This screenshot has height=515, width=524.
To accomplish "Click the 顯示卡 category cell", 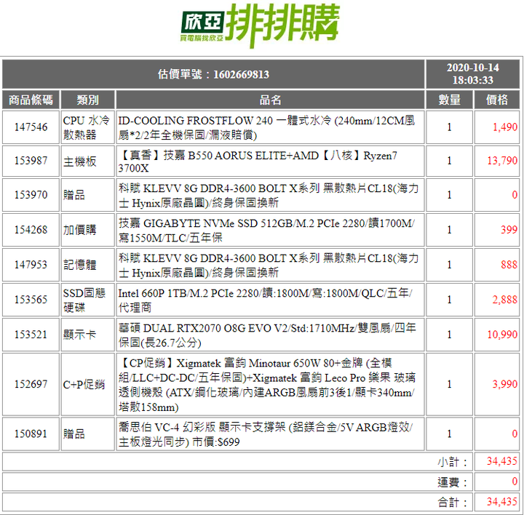I will tap(87, 335).
